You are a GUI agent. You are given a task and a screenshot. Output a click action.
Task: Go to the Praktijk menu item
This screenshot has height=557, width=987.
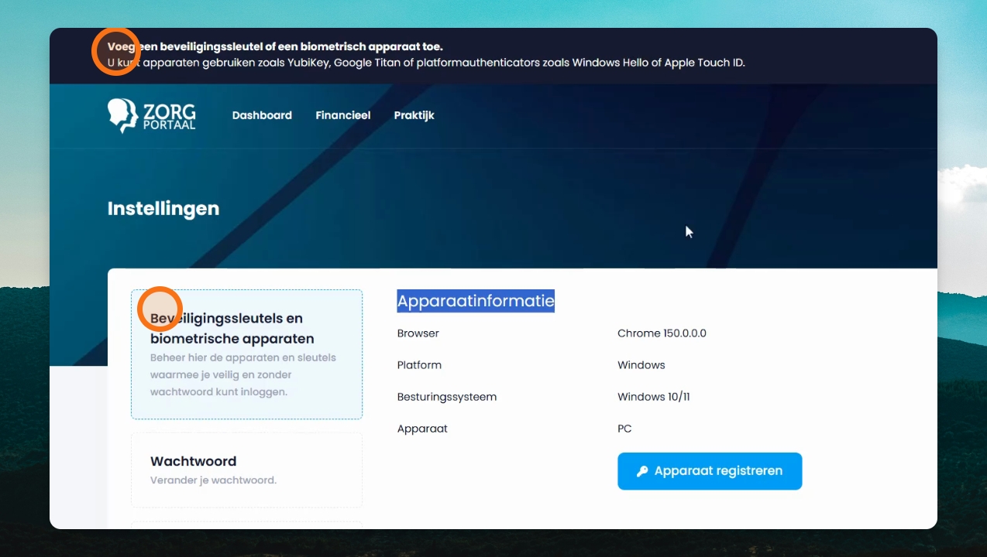click(x=414, y=115)
